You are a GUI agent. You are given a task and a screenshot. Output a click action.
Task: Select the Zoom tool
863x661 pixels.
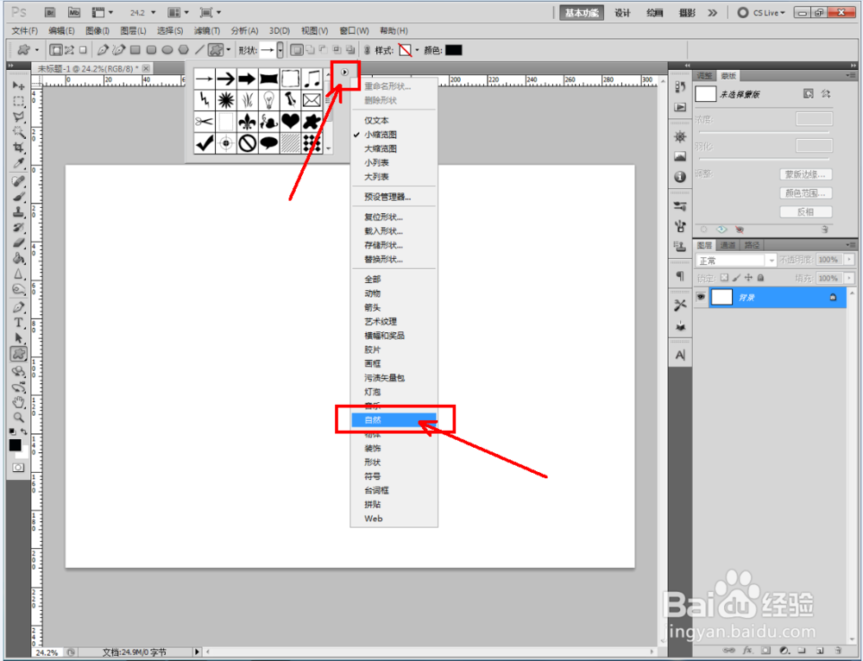18,418
